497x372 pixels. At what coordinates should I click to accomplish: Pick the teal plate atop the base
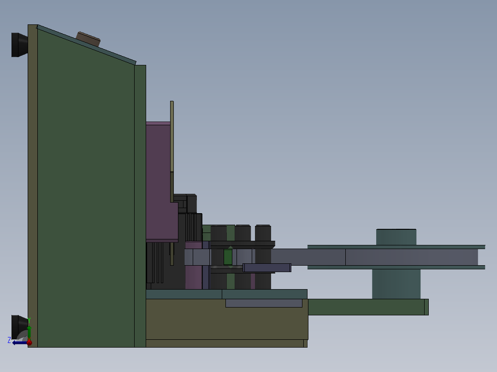click(226, 294)
